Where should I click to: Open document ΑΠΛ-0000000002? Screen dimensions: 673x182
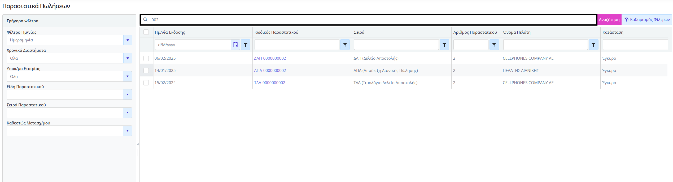270,71
